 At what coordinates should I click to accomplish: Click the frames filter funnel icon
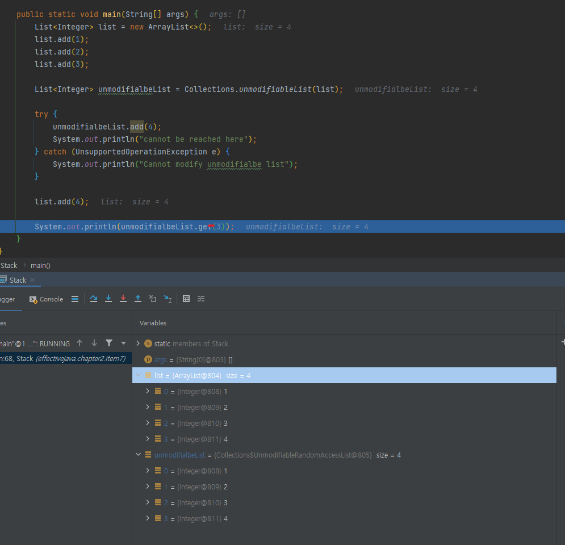(109, 343)
